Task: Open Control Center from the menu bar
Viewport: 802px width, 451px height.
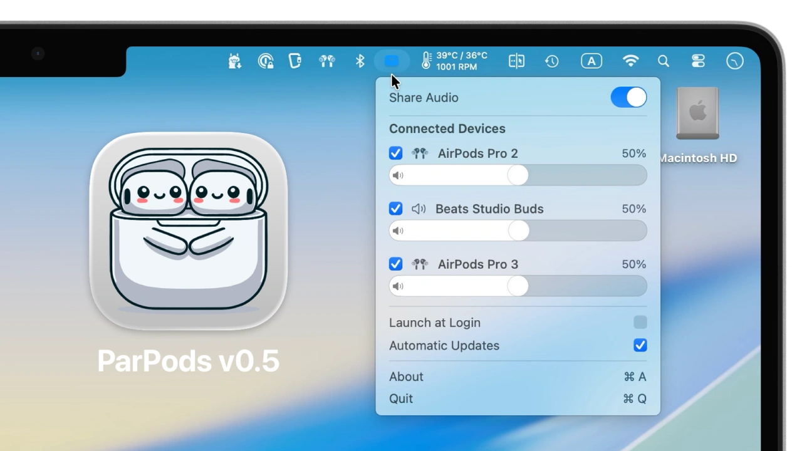Action: [x=698, y=61]
